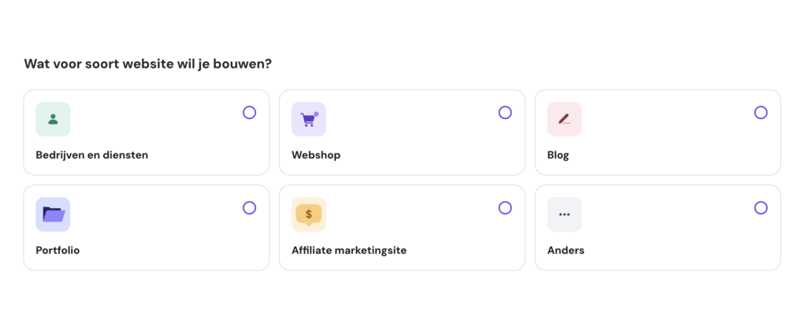Mark the Affiliate marketingsite radio button
The image size is (807, 323).
(505, 208)
